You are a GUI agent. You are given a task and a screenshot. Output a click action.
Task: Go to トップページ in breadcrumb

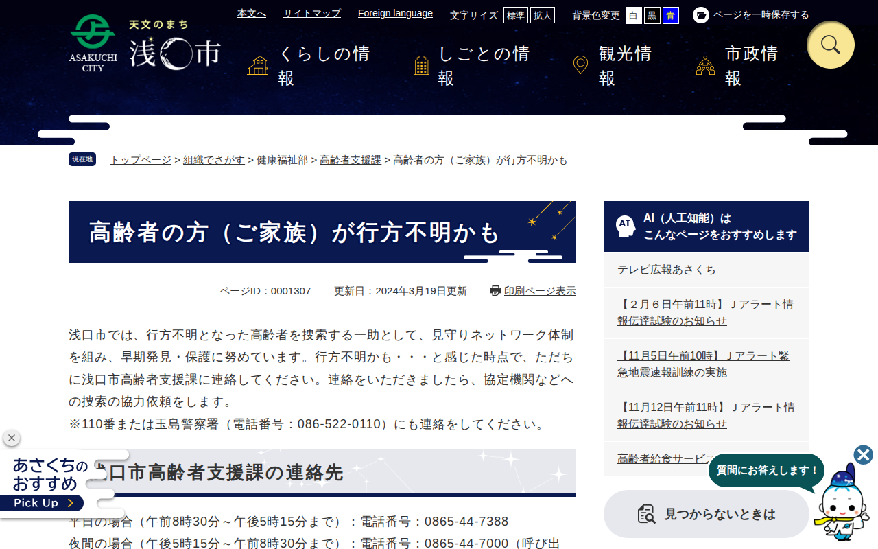(x=141, y=160)
